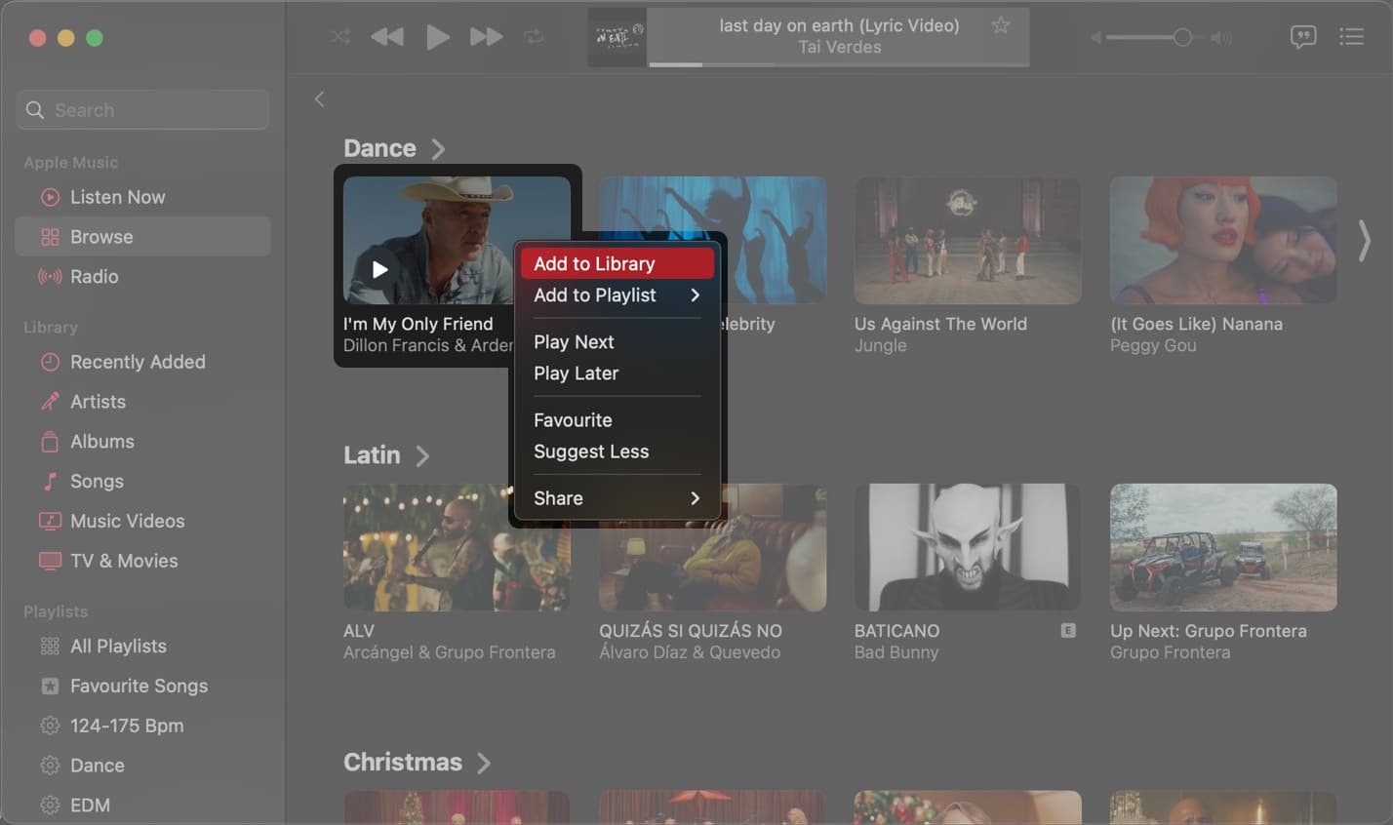Viewport: 1393px width, 825px height.
Task: Start playback with the play button
Action: click(437, 37)
